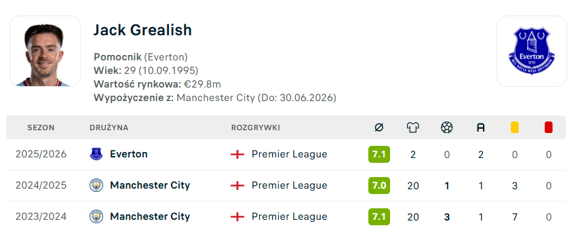
Task: Open Manchester City link for 2023/2024 season
Action: coord(150,216)
